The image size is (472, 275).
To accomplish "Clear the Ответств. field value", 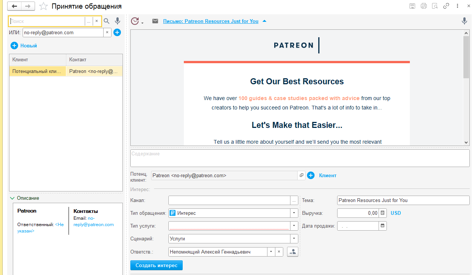I will [x=279, y=252].
